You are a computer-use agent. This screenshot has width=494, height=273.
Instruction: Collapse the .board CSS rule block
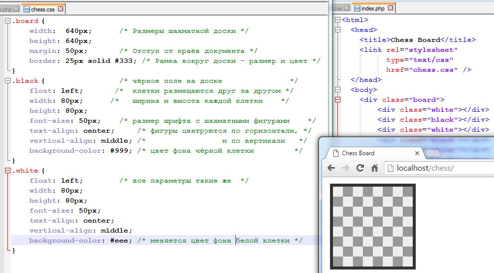tap(7, 21)
